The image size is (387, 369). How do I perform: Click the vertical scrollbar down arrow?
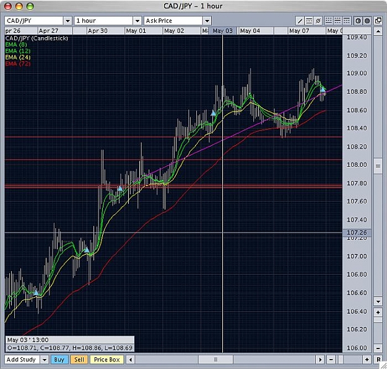pyautogui.click(x=378, y=301)
